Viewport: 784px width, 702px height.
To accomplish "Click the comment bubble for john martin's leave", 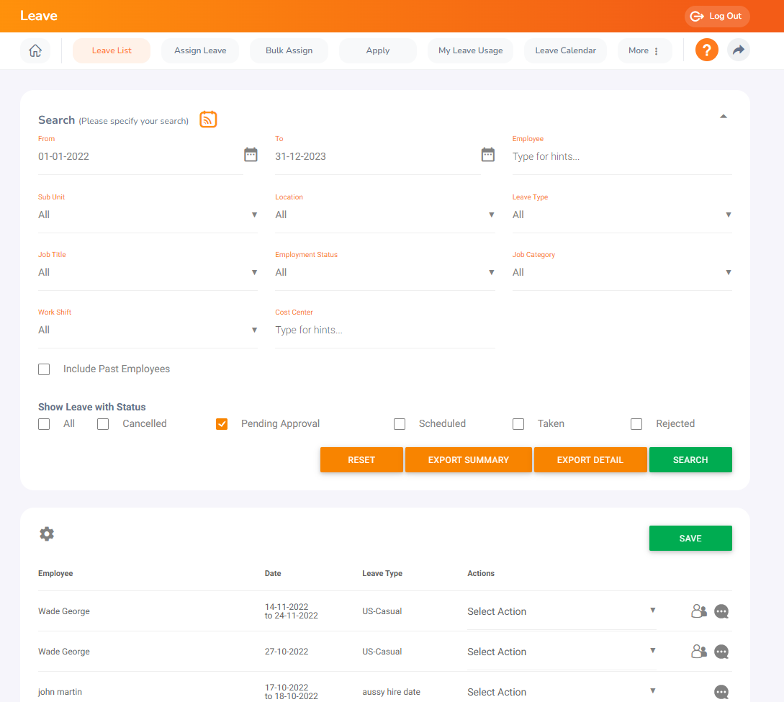I will (721, 692).
